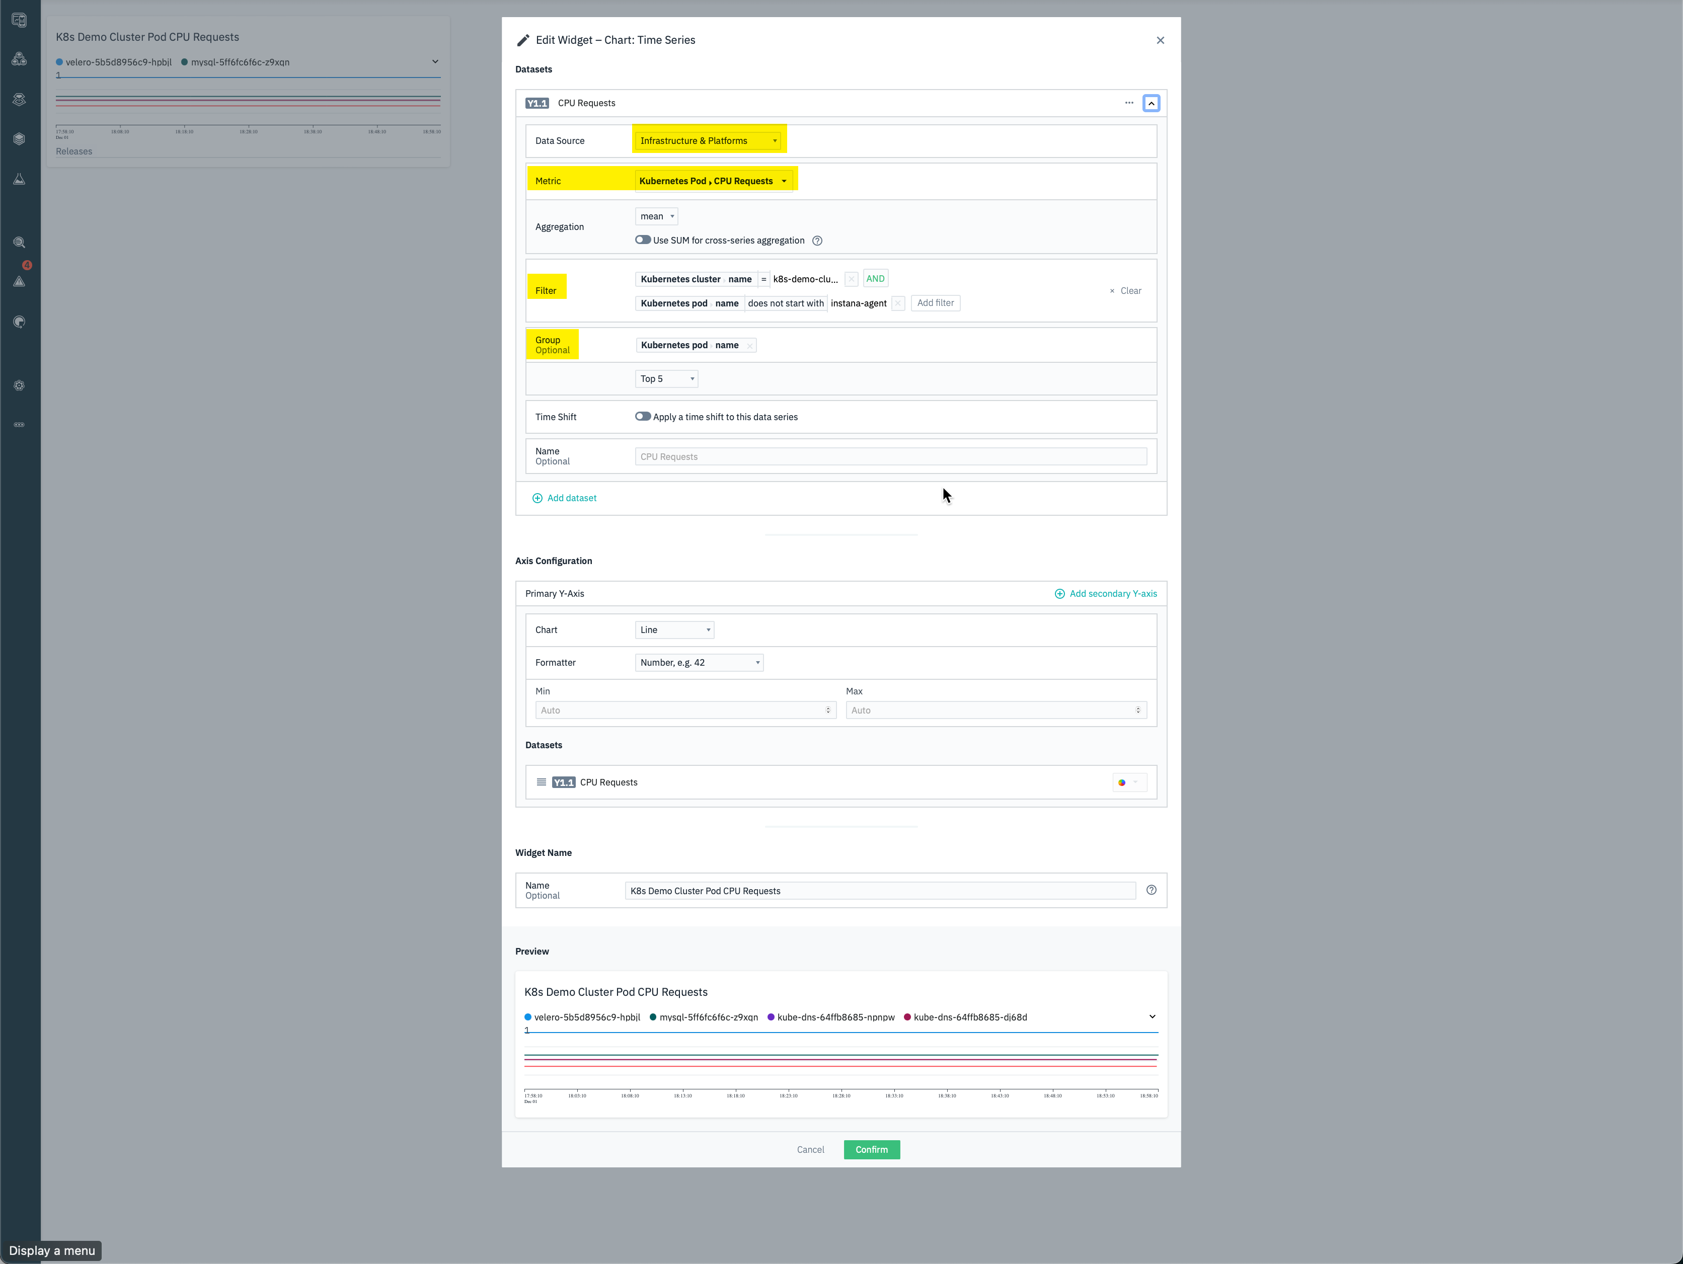Toggle Apply a time shift to this data series

(x=643, y=416)
